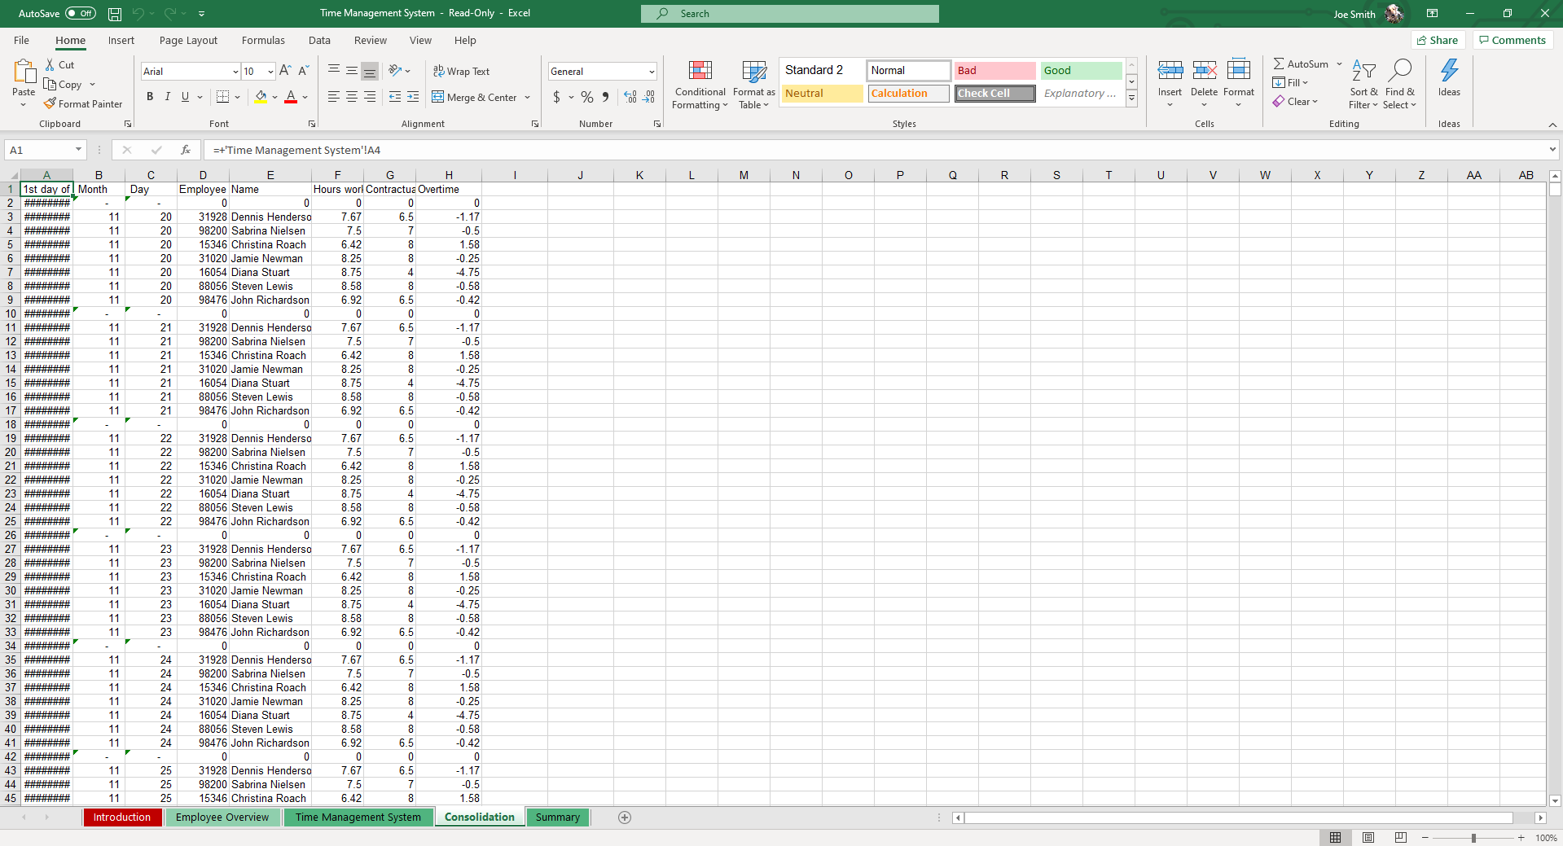Expand the formula bar
The image size is (1563, 846).
(x=1552, y=150)
